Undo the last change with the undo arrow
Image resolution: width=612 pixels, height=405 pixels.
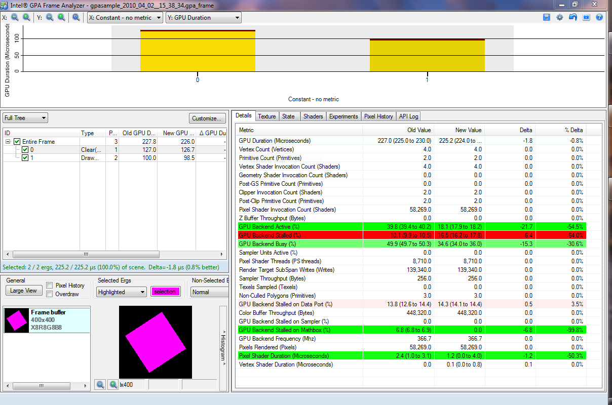tap(572, 17)
